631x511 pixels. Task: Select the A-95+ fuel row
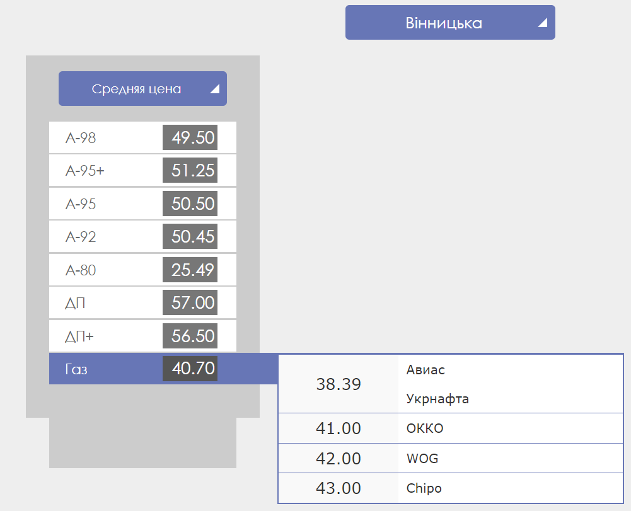point(84,171)
